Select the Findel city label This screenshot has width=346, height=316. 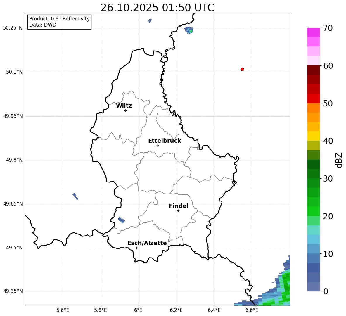(179, 206)
